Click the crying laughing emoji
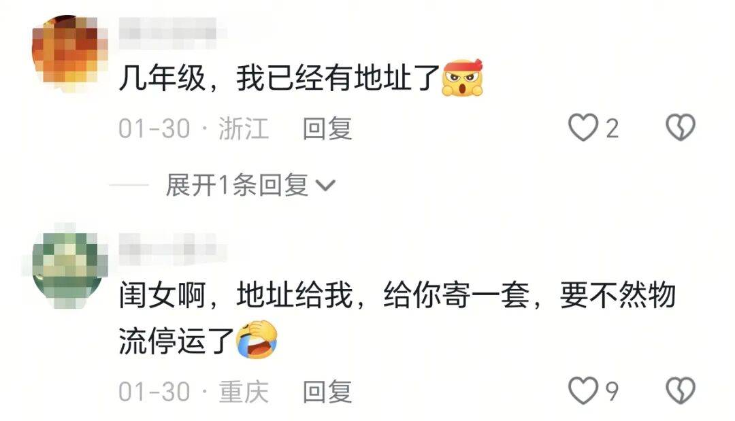This screenshot has width=735, height=421. tap(257, 341)
